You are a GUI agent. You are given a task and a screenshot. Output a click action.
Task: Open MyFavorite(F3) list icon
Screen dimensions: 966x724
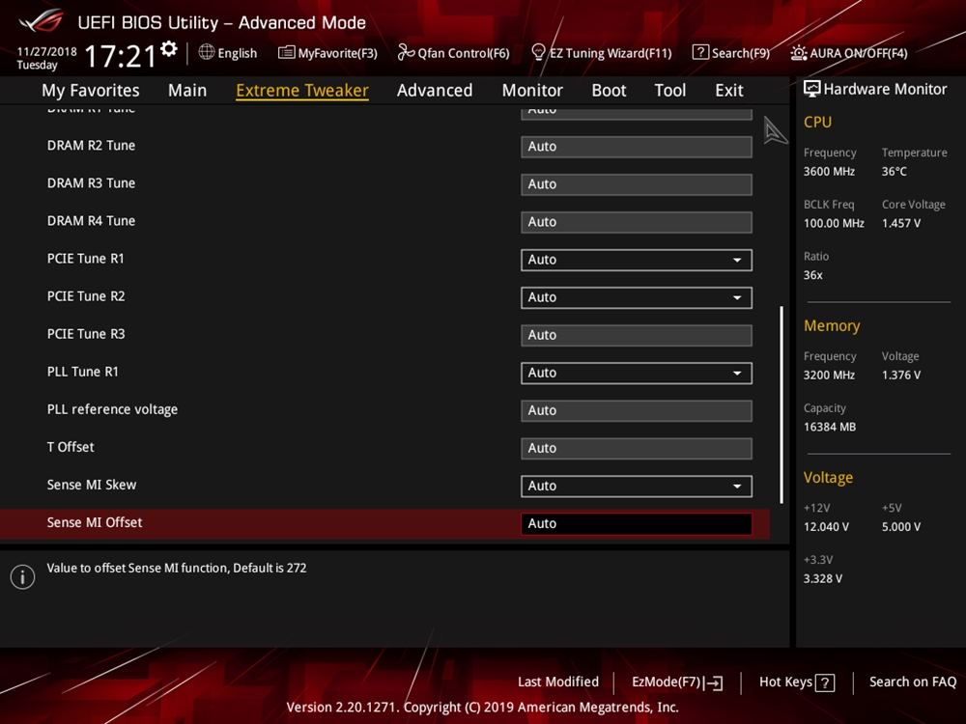[x=286, y=52]
